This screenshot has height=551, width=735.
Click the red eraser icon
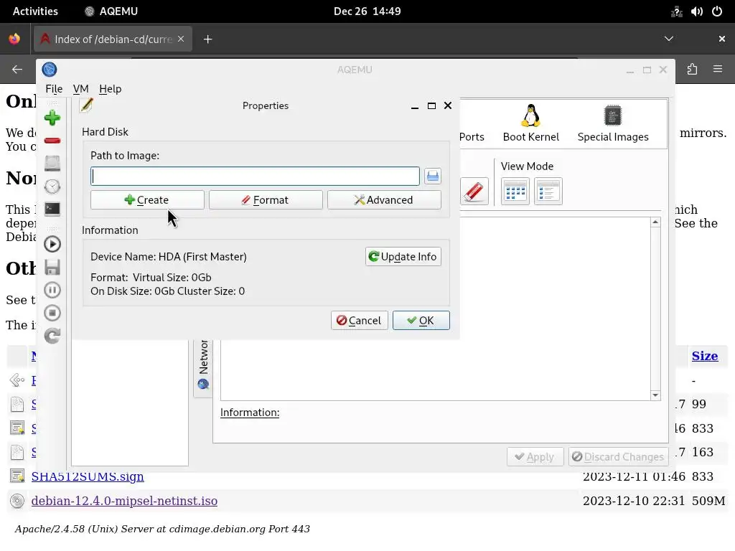[x=474, y=191]
